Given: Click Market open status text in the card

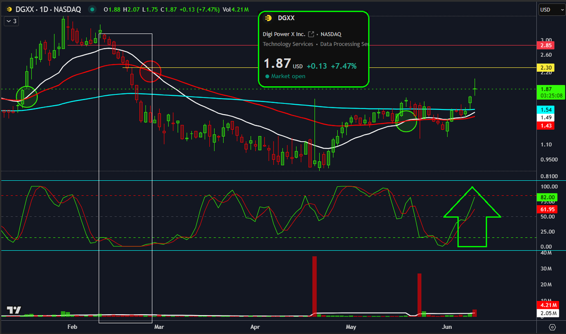Looking at the screenshot, I should (x=288, y=76).
